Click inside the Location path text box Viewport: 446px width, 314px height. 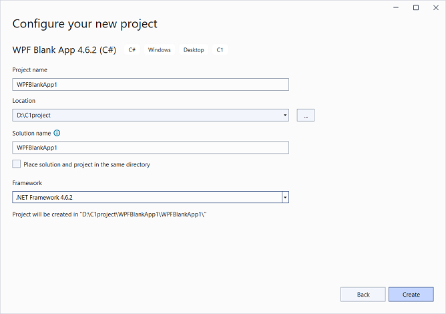pos(147,116)
